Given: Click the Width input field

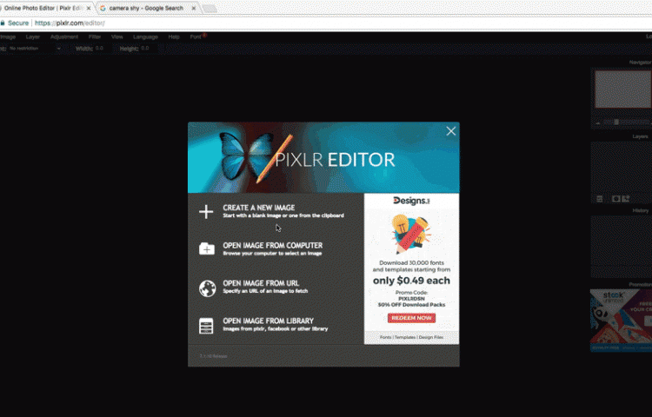Looking at the screenshot, I should tap(103, 49).
